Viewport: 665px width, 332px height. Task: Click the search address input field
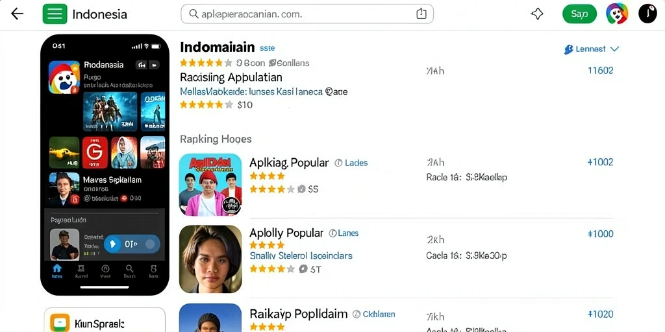(x=307, y=14)
